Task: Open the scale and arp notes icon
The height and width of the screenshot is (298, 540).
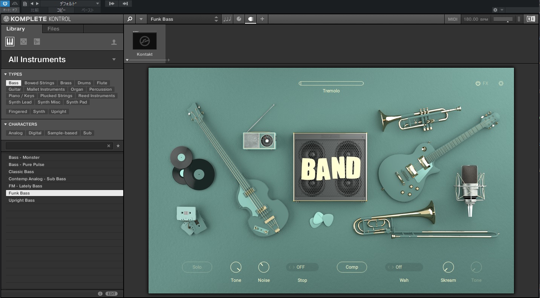Action: [227, 19]
